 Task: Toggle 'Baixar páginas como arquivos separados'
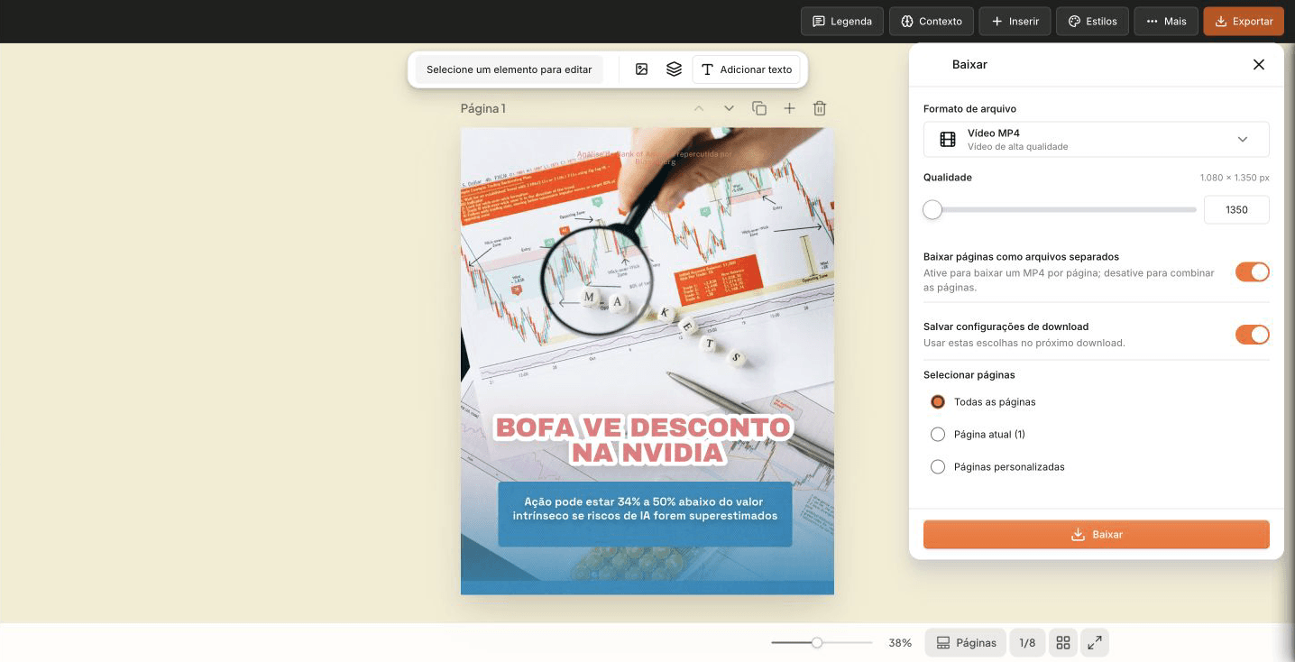point(1253,271)
